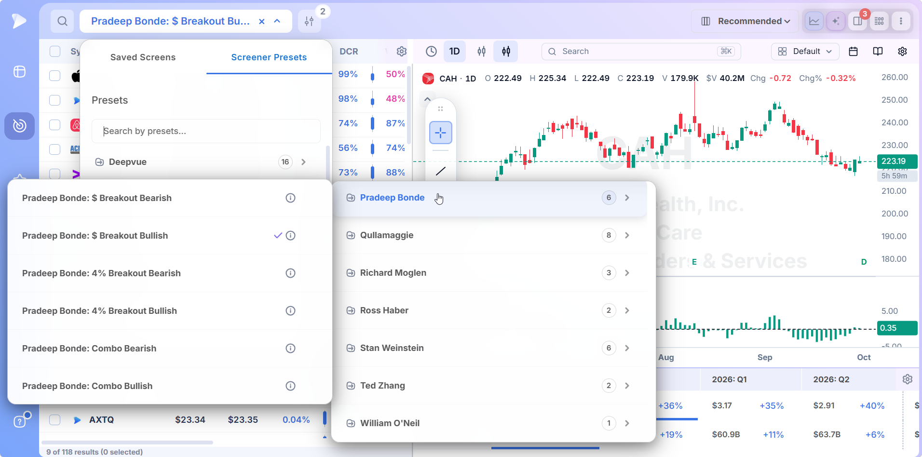Image resolution: width=922 pixels, height=457 pixels.
Task: Select the 1D timeframe button
Action: pos(454,52)
